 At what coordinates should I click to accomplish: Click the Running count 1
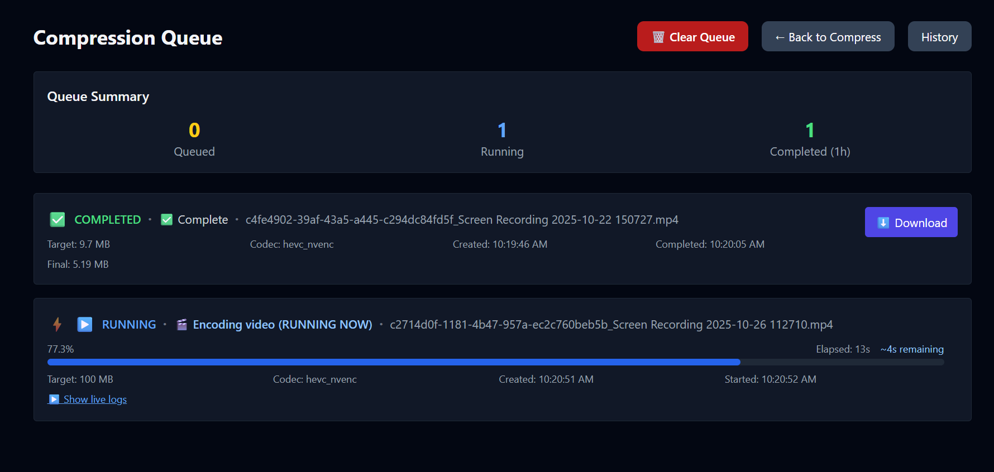click(502, 130)
